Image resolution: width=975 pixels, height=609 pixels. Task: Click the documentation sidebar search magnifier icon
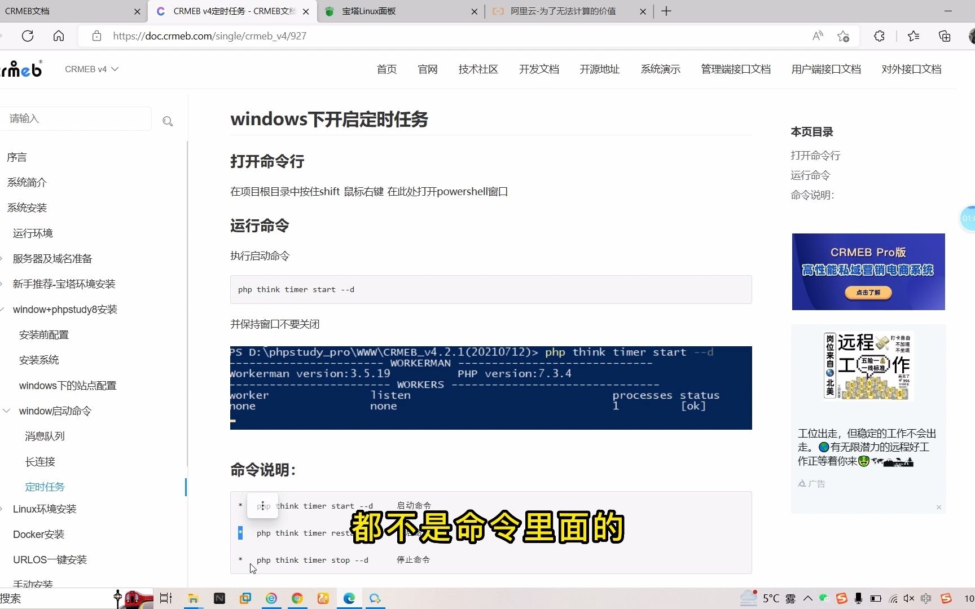coord(168,121)
